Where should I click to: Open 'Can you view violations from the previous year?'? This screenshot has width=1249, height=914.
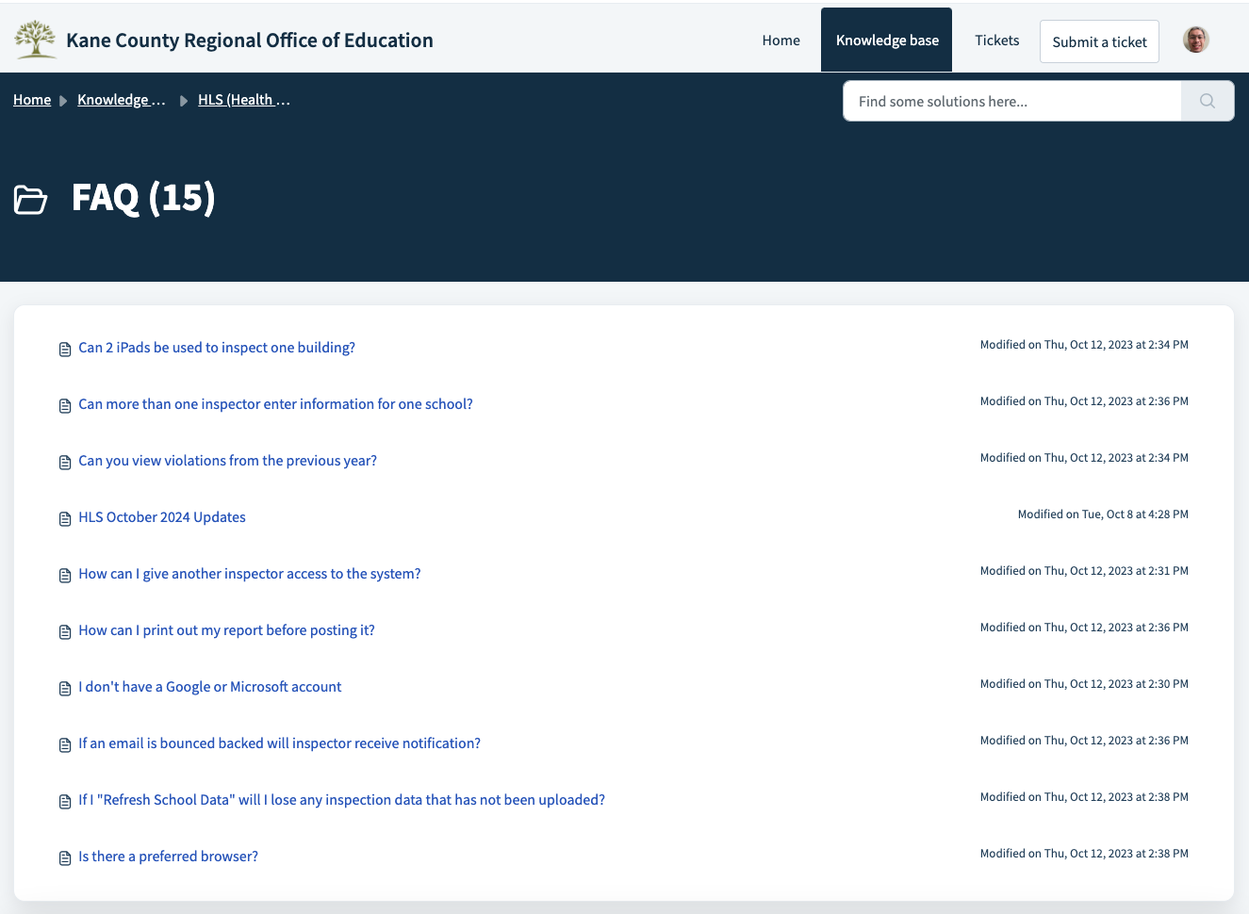pos(227,461)
